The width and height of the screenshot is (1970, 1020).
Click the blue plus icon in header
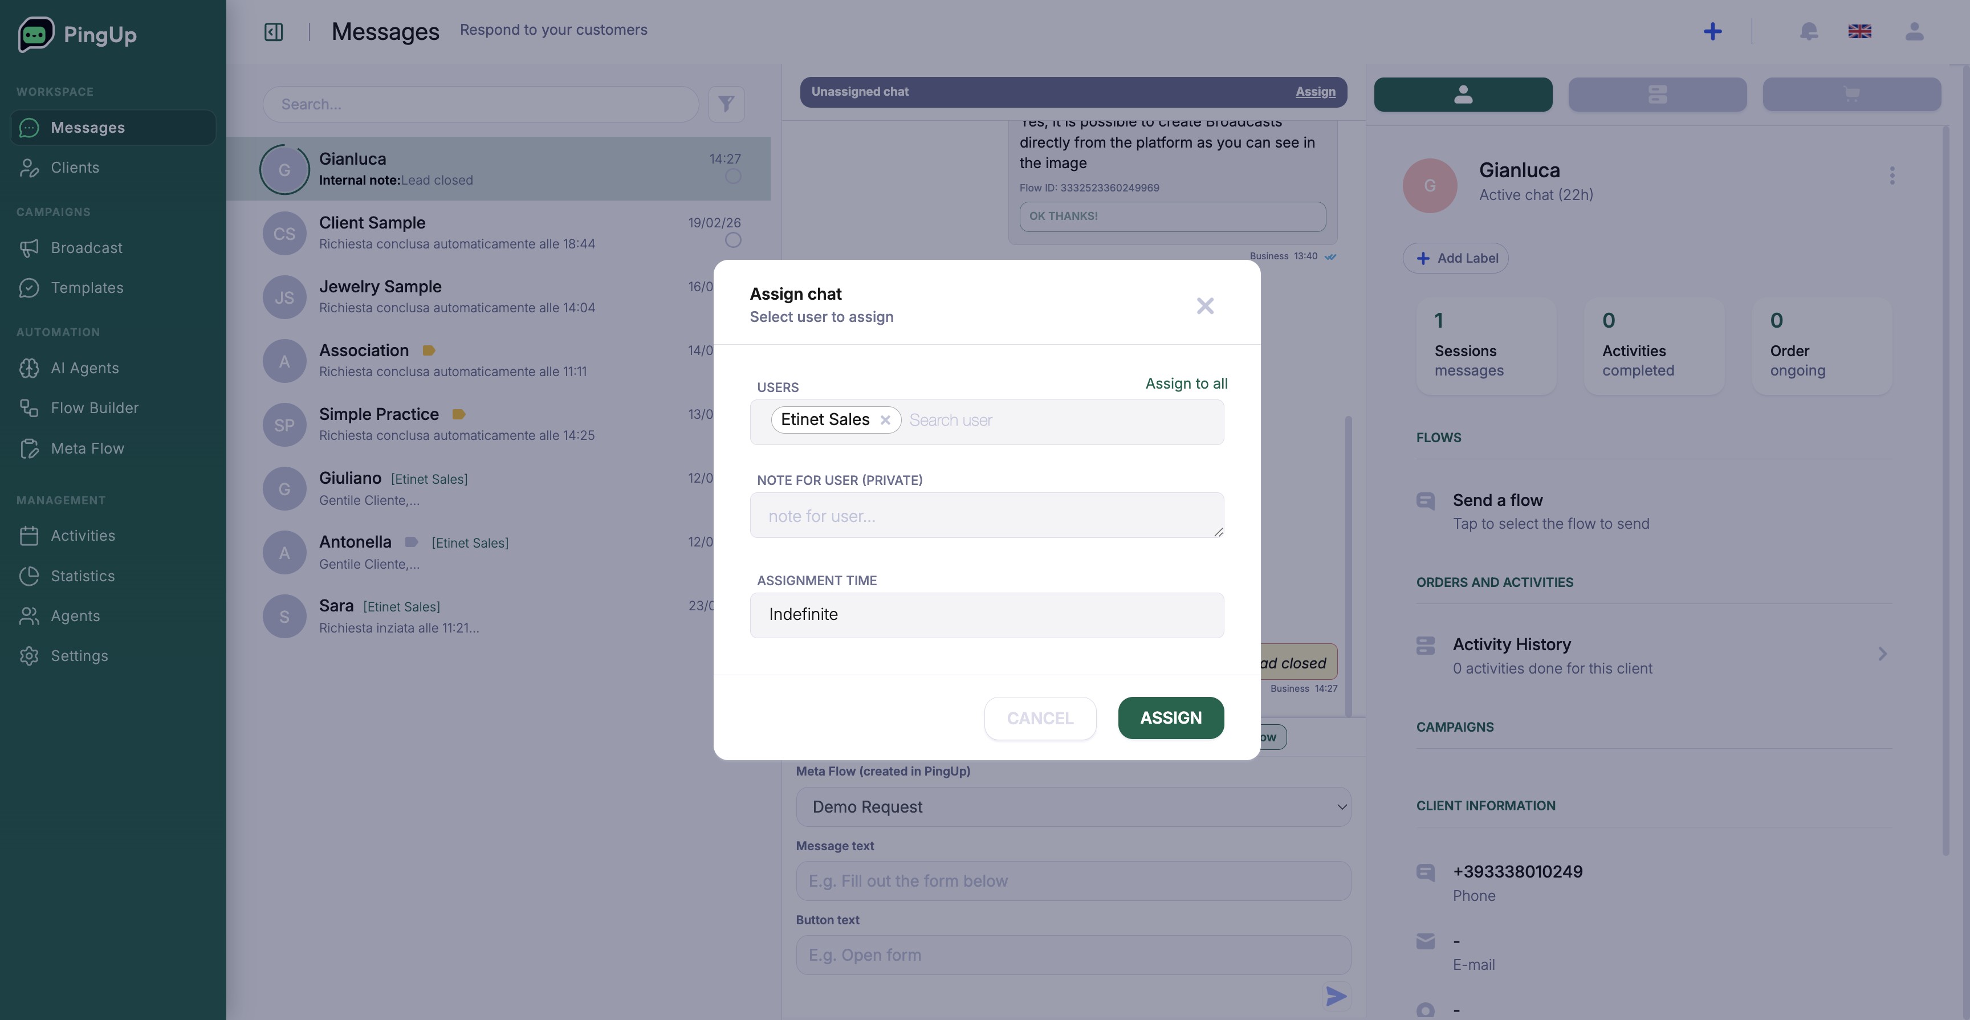point(1712,31)
